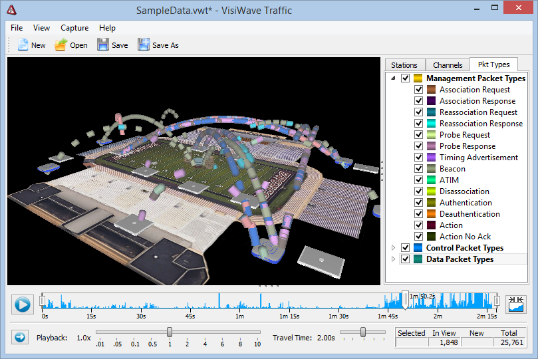Open the File menu
This screenshot has width=538, height=359.
pyautogui.click(x=17, y=28)
